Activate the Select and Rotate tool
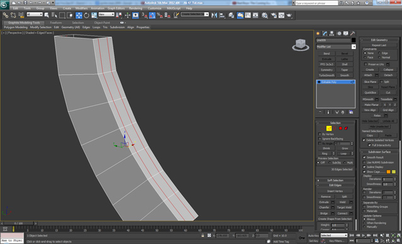This screenshot has height=244, width=402. pyautogui.click(x=86, y=15)
